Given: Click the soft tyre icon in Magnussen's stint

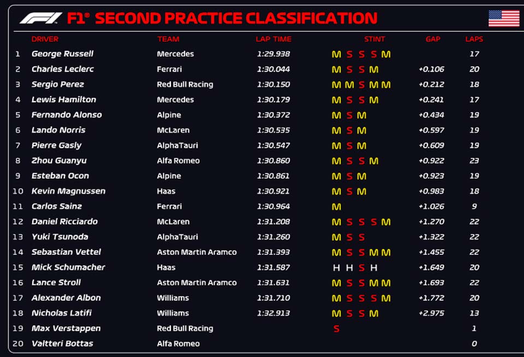Looking at the screenshot, I should [349, 192].
